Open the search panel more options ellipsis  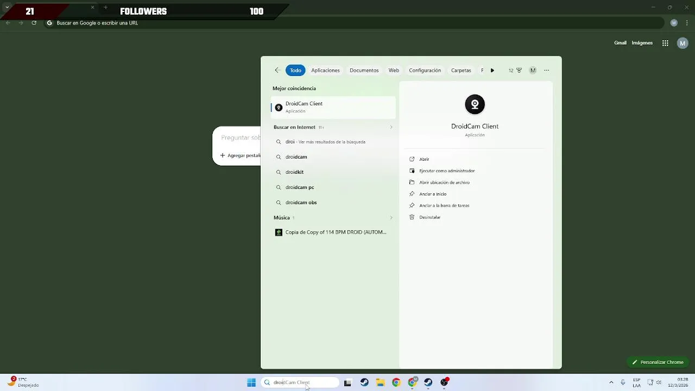pos(547,70)
